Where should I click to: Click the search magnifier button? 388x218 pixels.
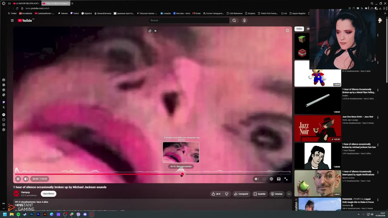coord(234,20)
